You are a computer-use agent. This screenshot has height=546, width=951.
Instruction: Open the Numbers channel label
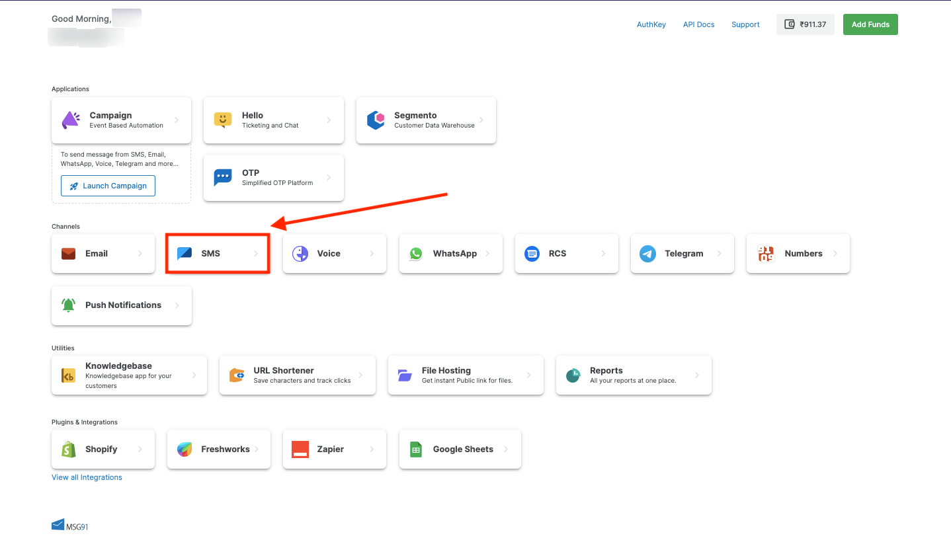[x=804, y=254]
